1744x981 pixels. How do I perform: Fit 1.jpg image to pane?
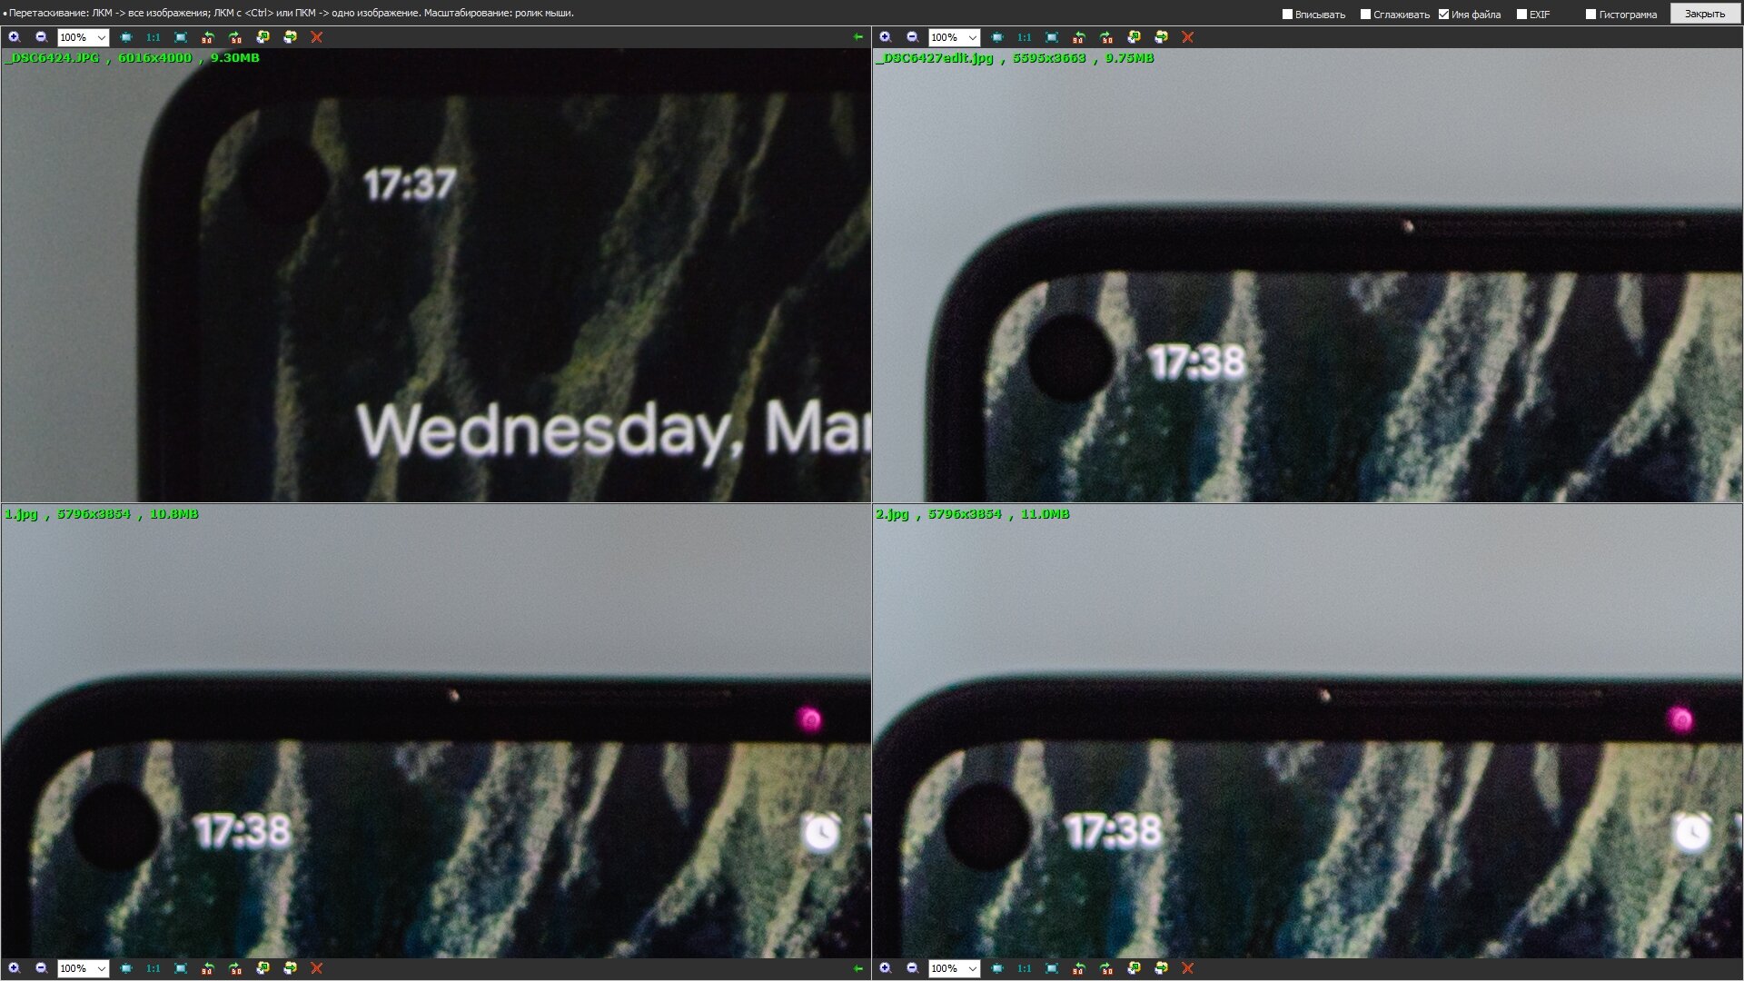coord(126,968)
